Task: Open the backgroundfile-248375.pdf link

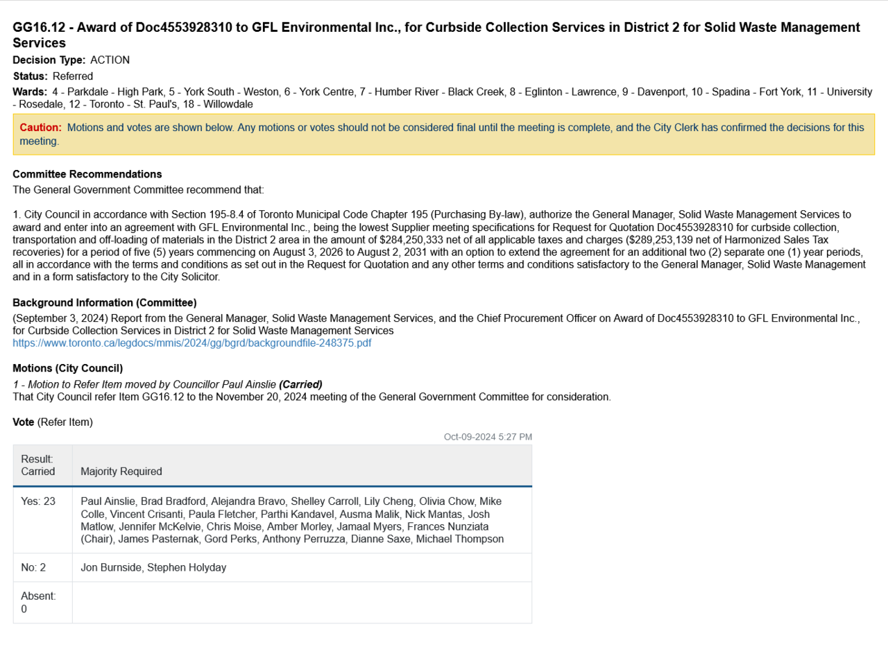Action: [x=191, y=343]
